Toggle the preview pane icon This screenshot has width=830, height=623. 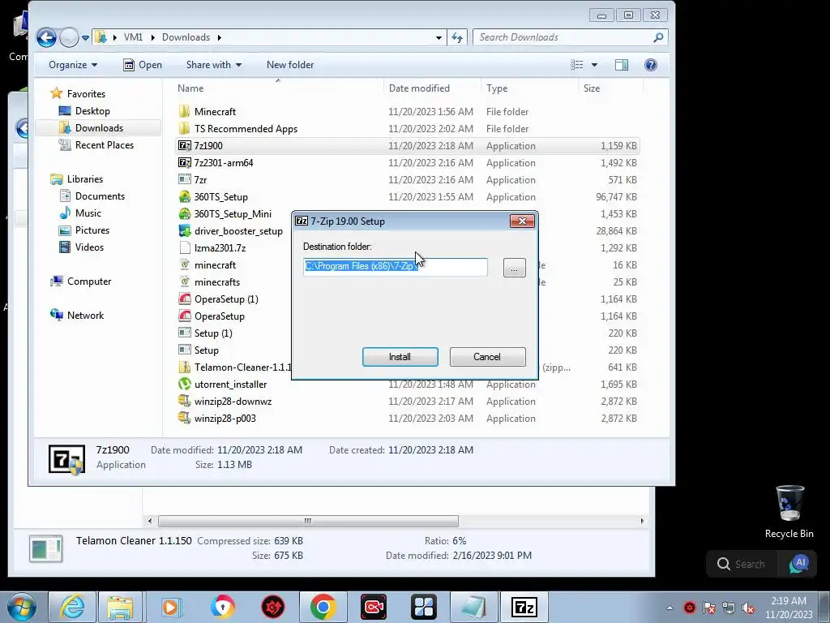[x=622, y=65]
